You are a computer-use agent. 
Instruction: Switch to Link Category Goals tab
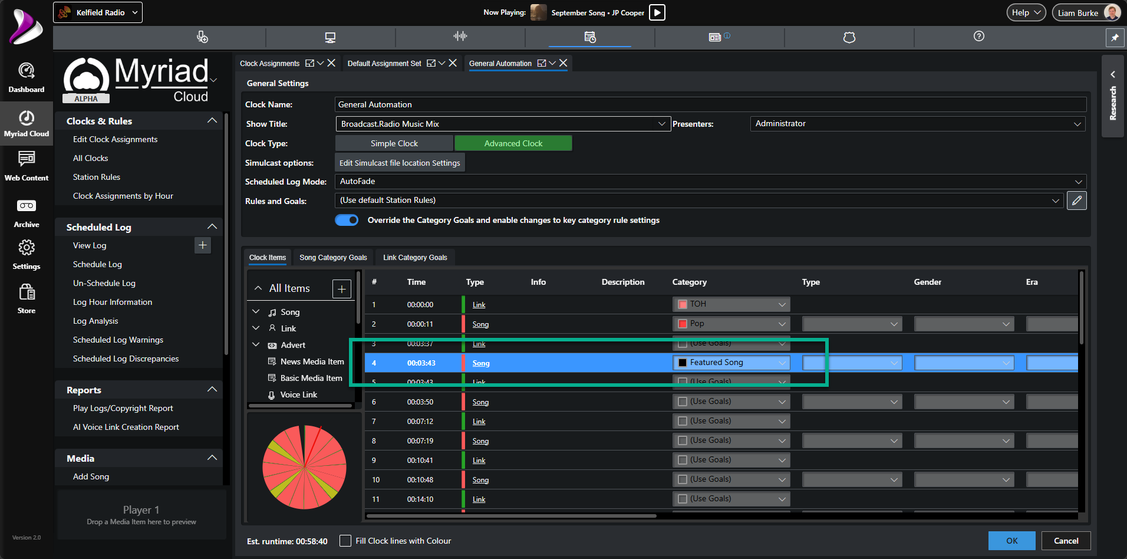point(415,258)
